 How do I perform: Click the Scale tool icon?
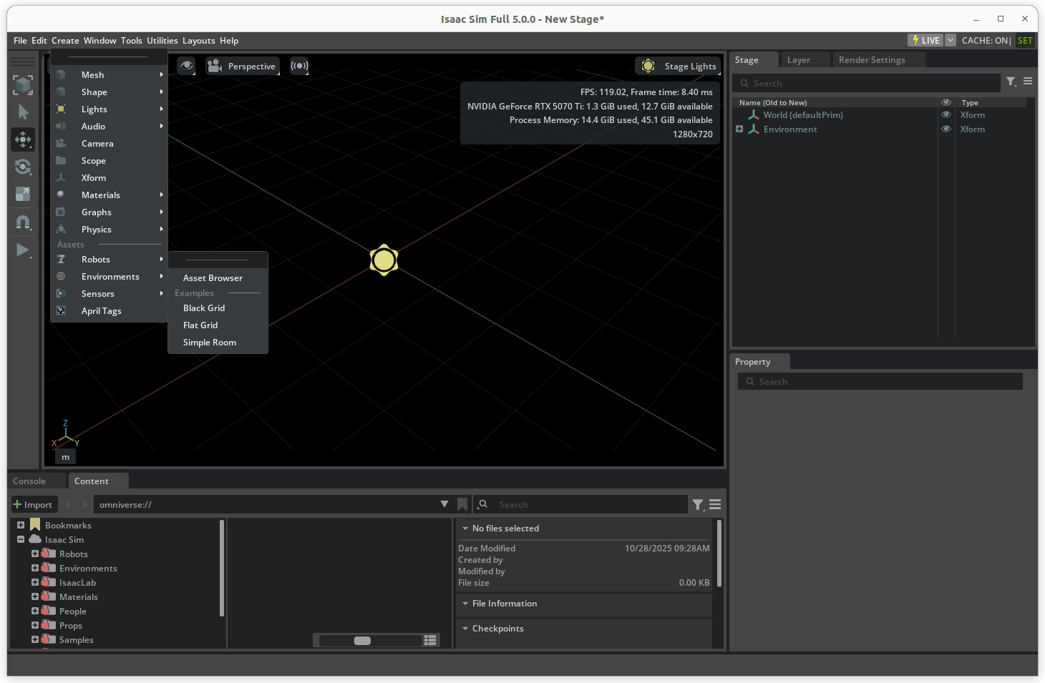click(x=23, y=194)
